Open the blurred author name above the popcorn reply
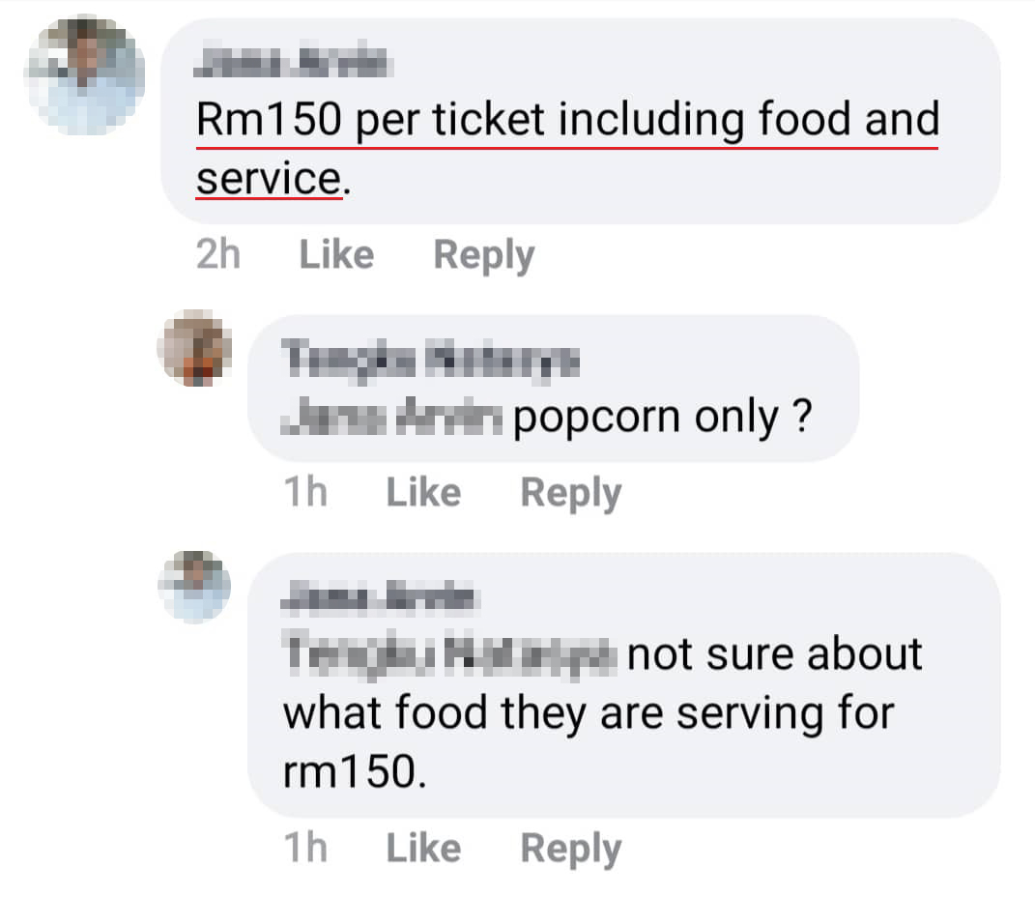Screen dimensions: 1035x897 pos(430,359)
